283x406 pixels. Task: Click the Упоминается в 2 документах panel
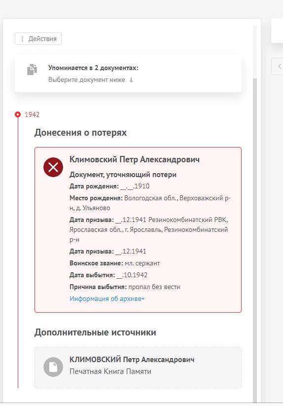(x=128, y=74)
